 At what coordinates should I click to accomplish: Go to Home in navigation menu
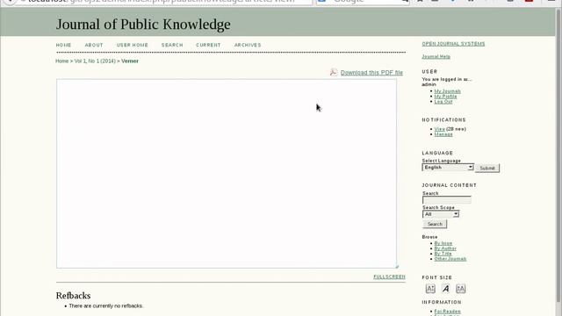(x=63, y=45)
